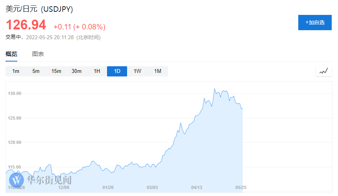338x196 pixels.
Task: Select the 1m timeframe
Action: [x=16, y=71]
